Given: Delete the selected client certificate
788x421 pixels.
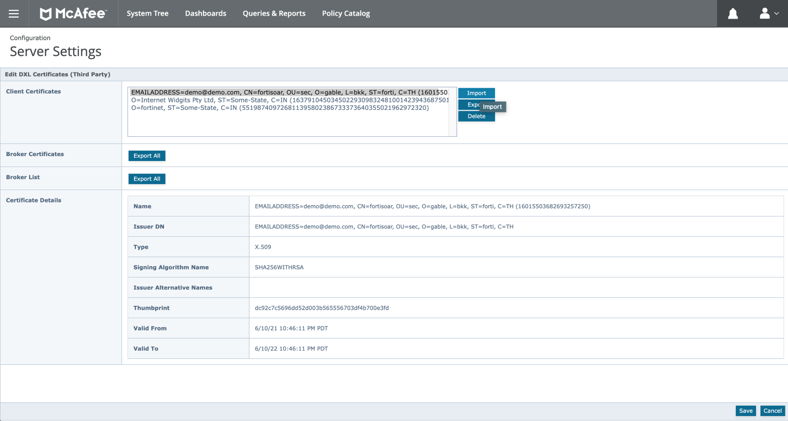Looking at the screenshot, I should [476, 116].
